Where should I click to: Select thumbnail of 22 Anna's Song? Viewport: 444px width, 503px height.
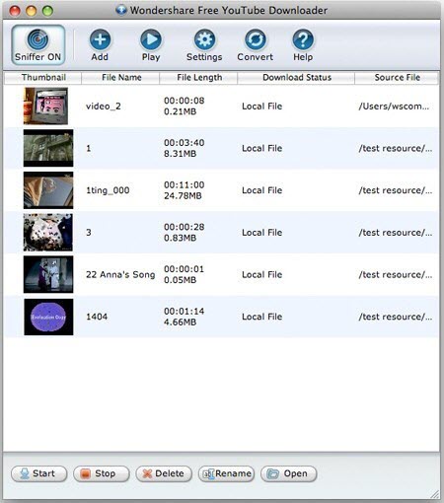coord(48,274)
